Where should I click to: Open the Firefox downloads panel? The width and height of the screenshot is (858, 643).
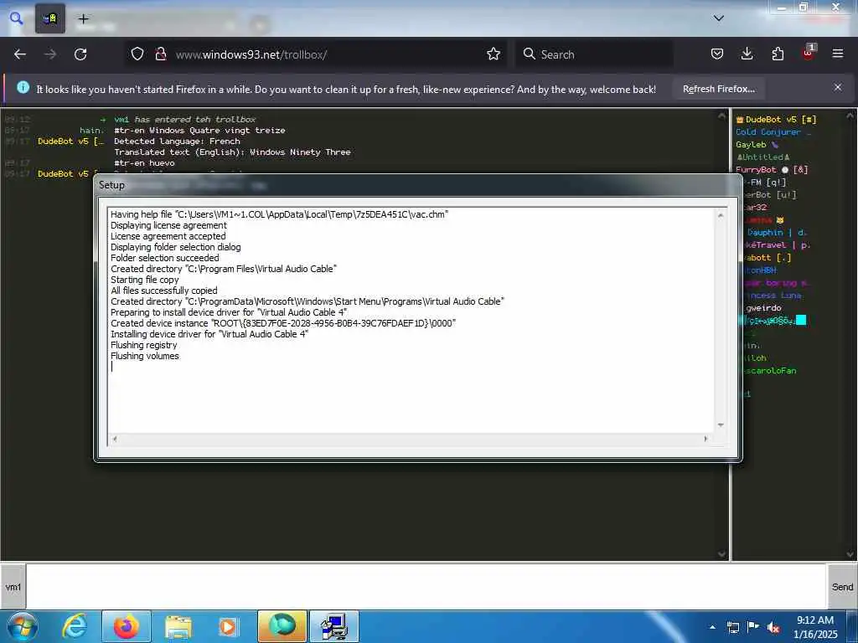coord(747,54)
